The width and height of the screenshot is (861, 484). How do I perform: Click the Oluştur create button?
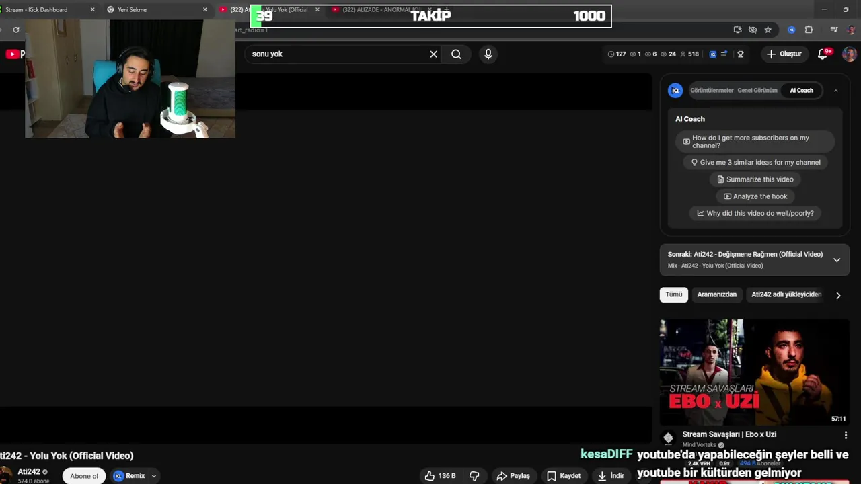coord(784,54)
